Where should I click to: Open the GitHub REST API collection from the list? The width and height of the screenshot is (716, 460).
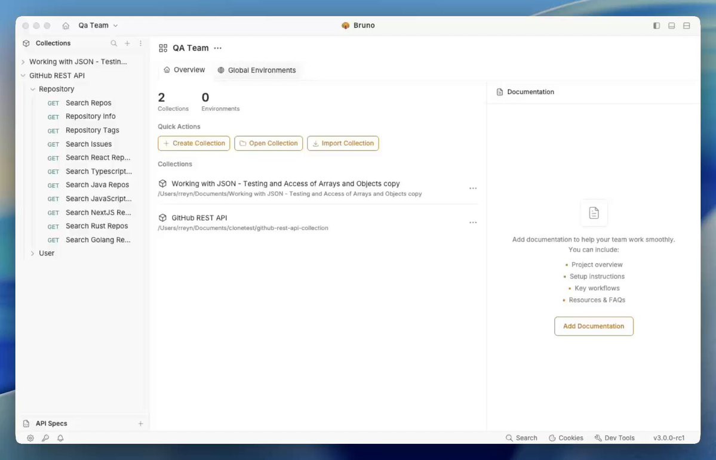199,218
